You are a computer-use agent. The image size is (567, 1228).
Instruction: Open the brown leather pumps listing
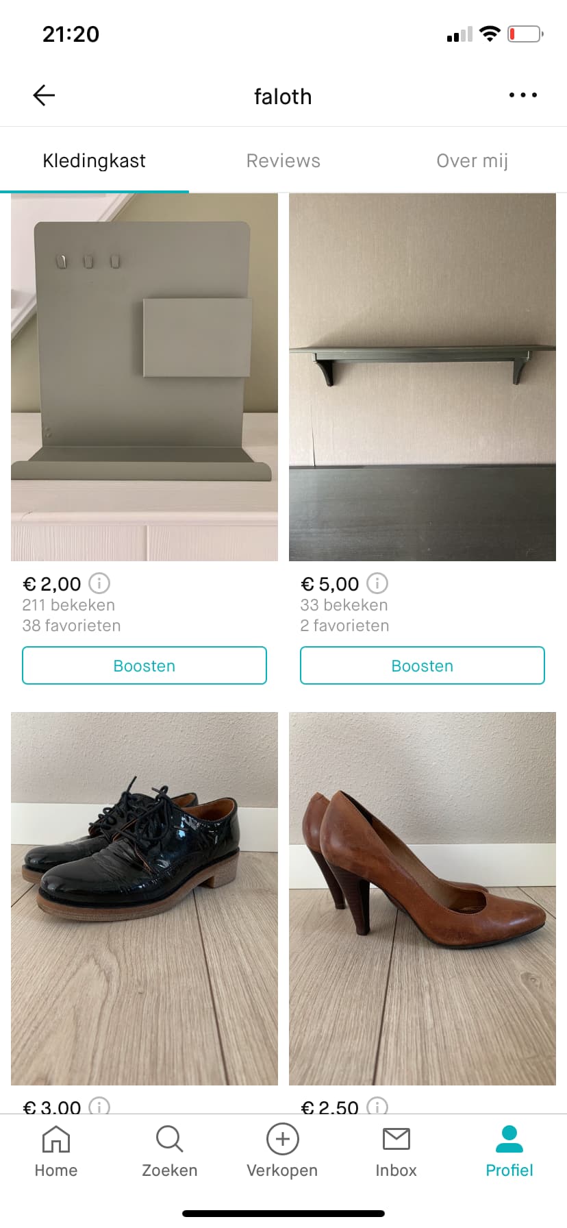coord(423,898)
